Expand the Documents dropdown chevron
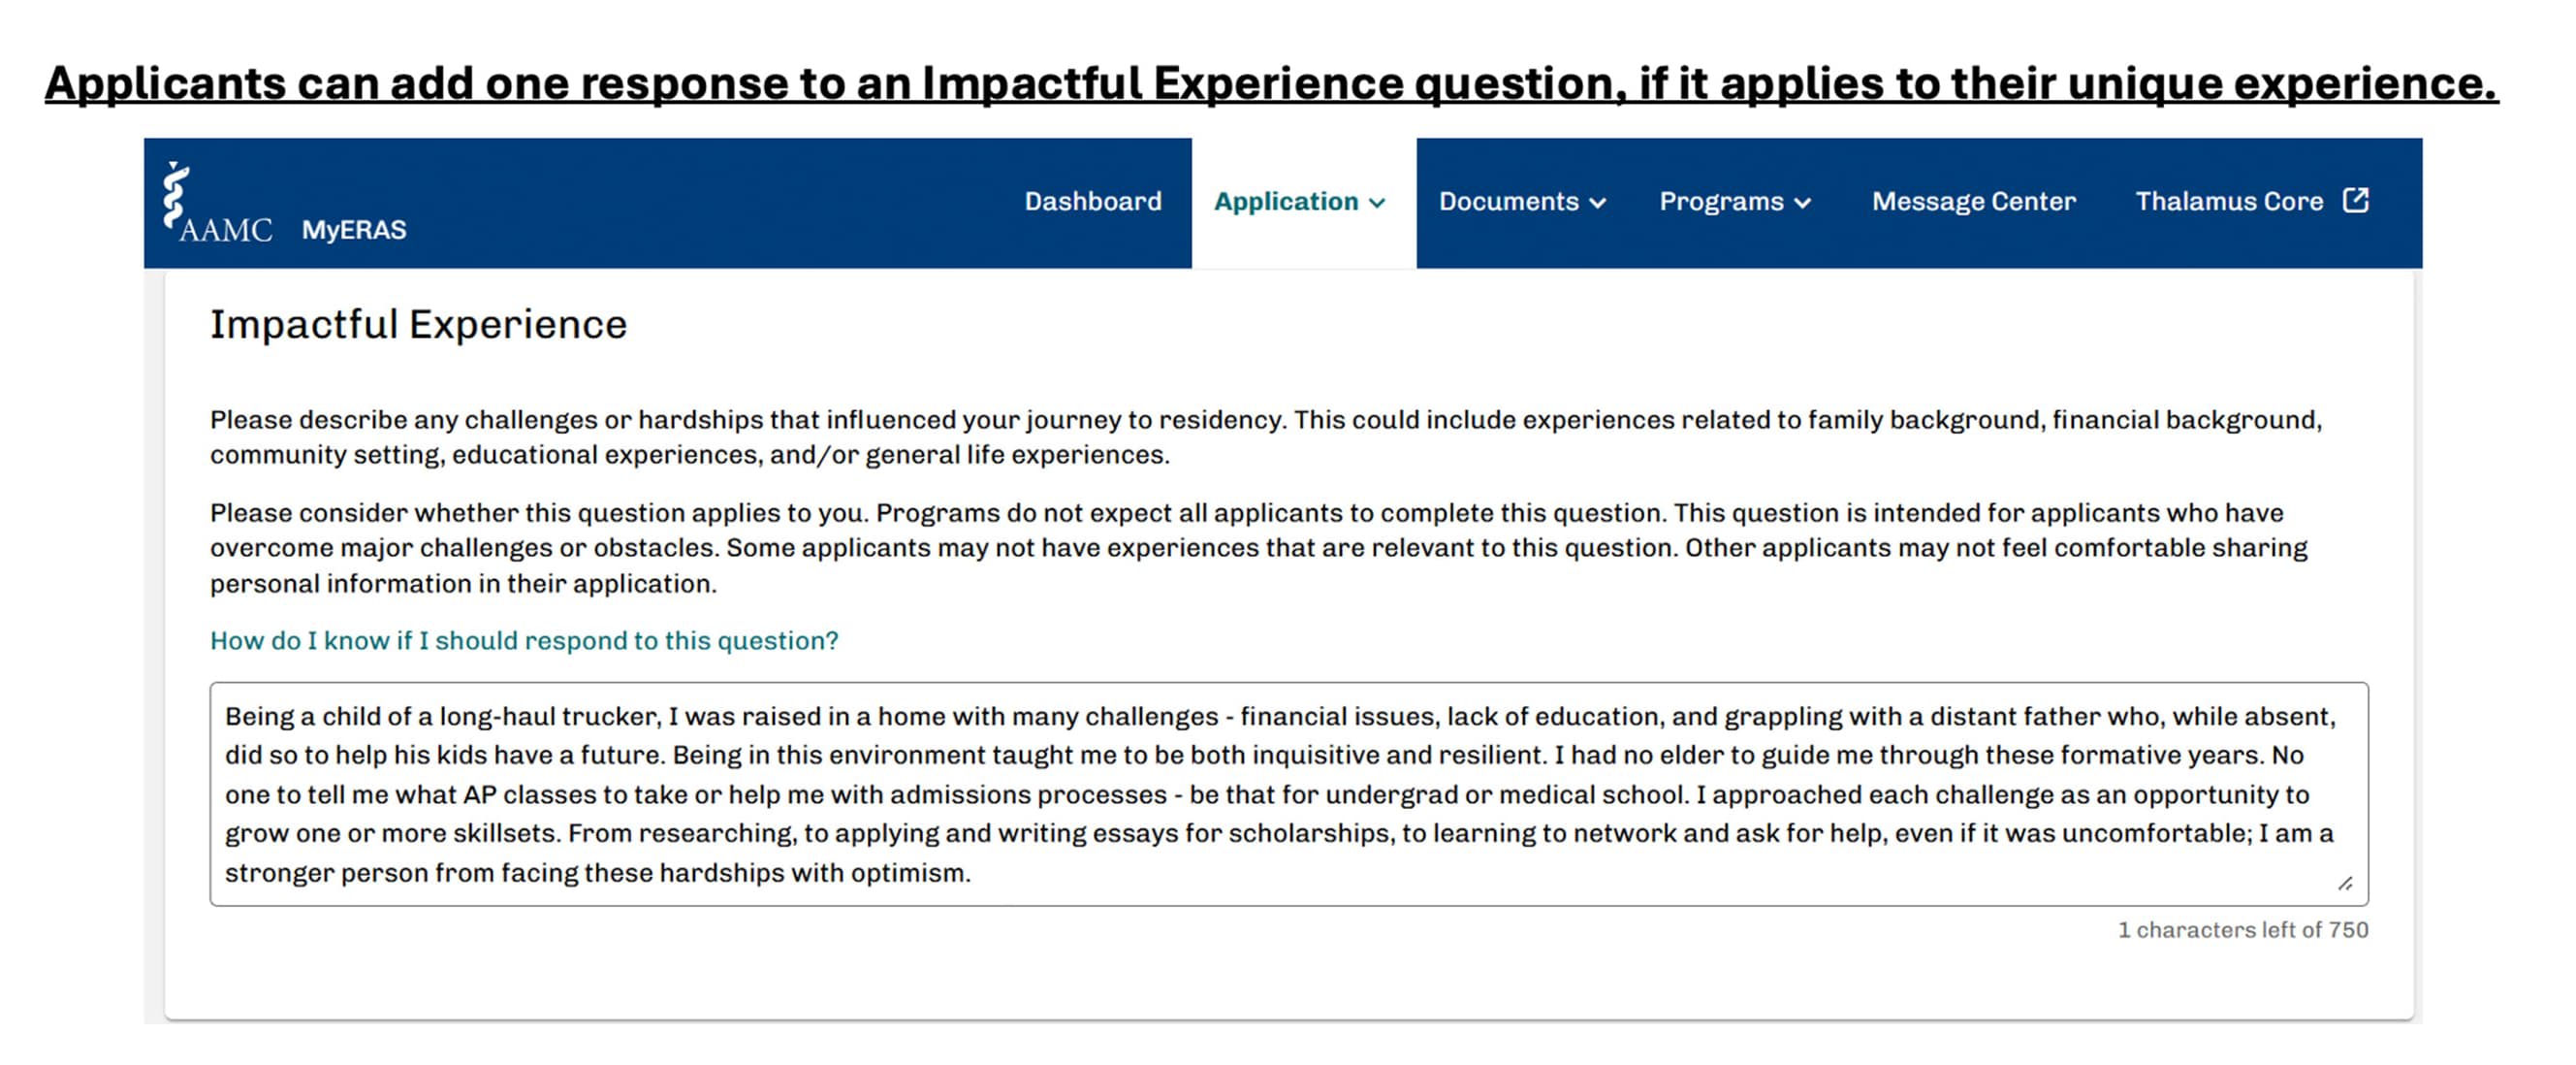2576x1065 pixels. click(1598, 203)
